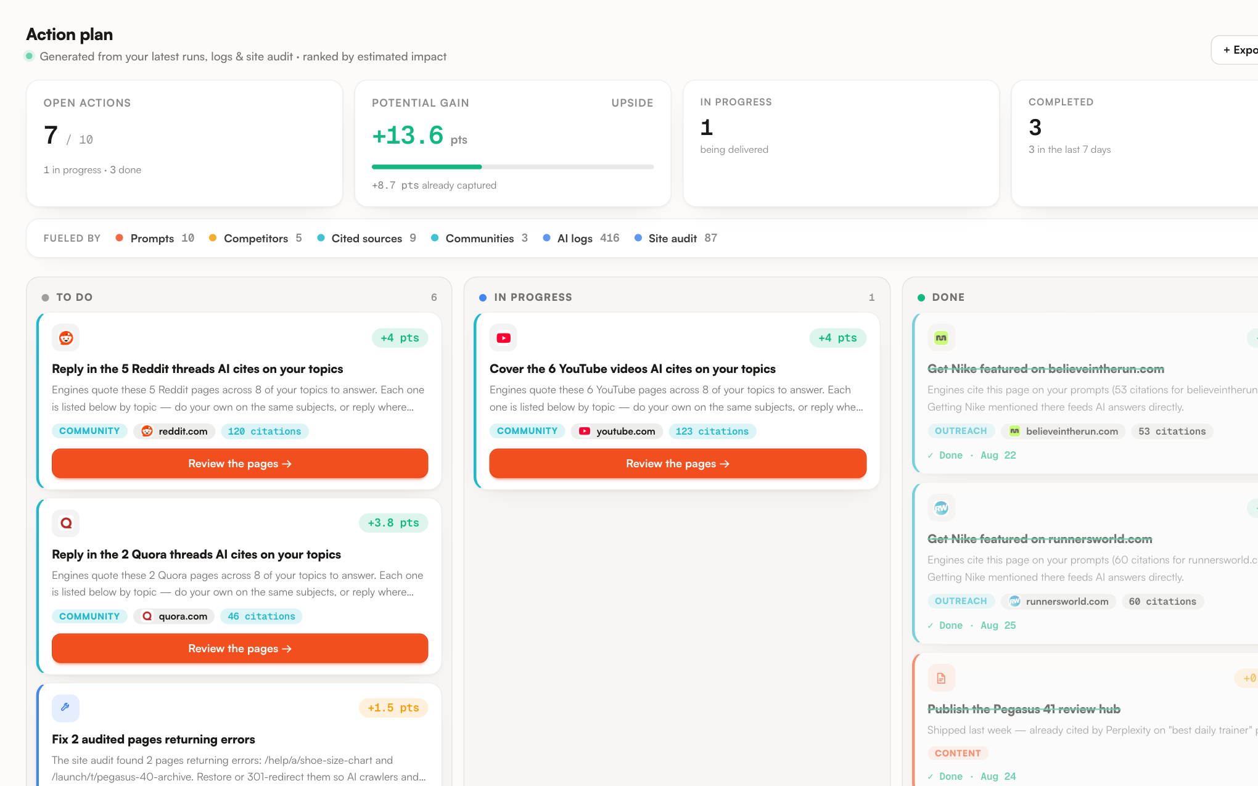Open Get Nike featured on believeintherun.com title
The height and width of the screenshot is (786, 1258).
click(1046, 369)
